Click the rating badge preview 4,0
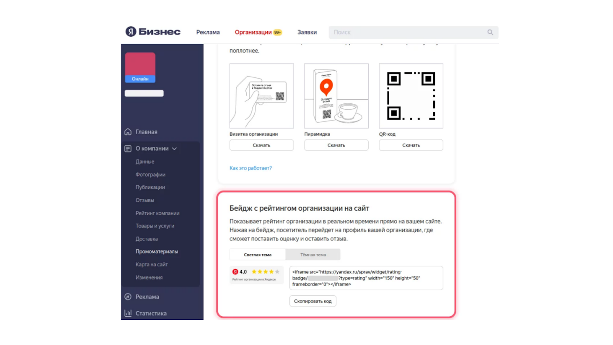Screen dimensions: 613x345 256,275
